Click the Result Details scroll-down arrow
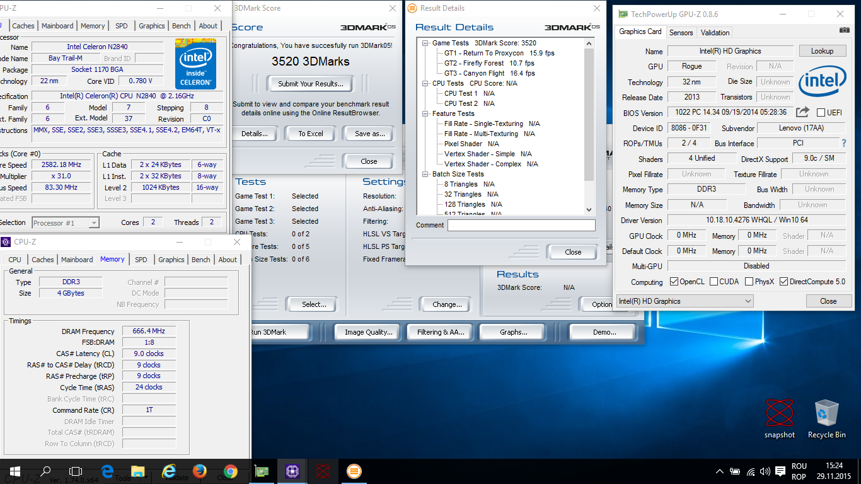Viewport: 861px width, 484px height. 589,210
